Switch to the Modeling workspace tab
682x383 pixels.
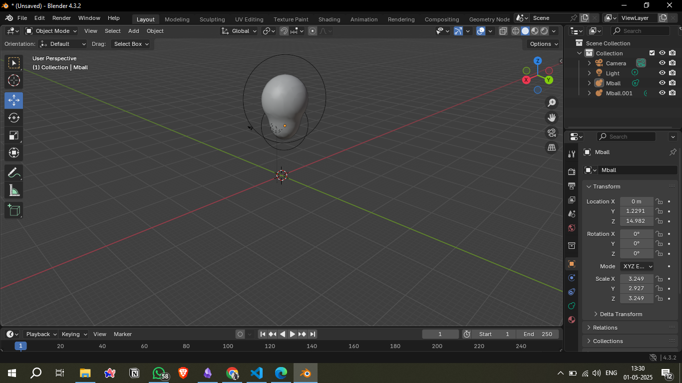tap(177, 19)
